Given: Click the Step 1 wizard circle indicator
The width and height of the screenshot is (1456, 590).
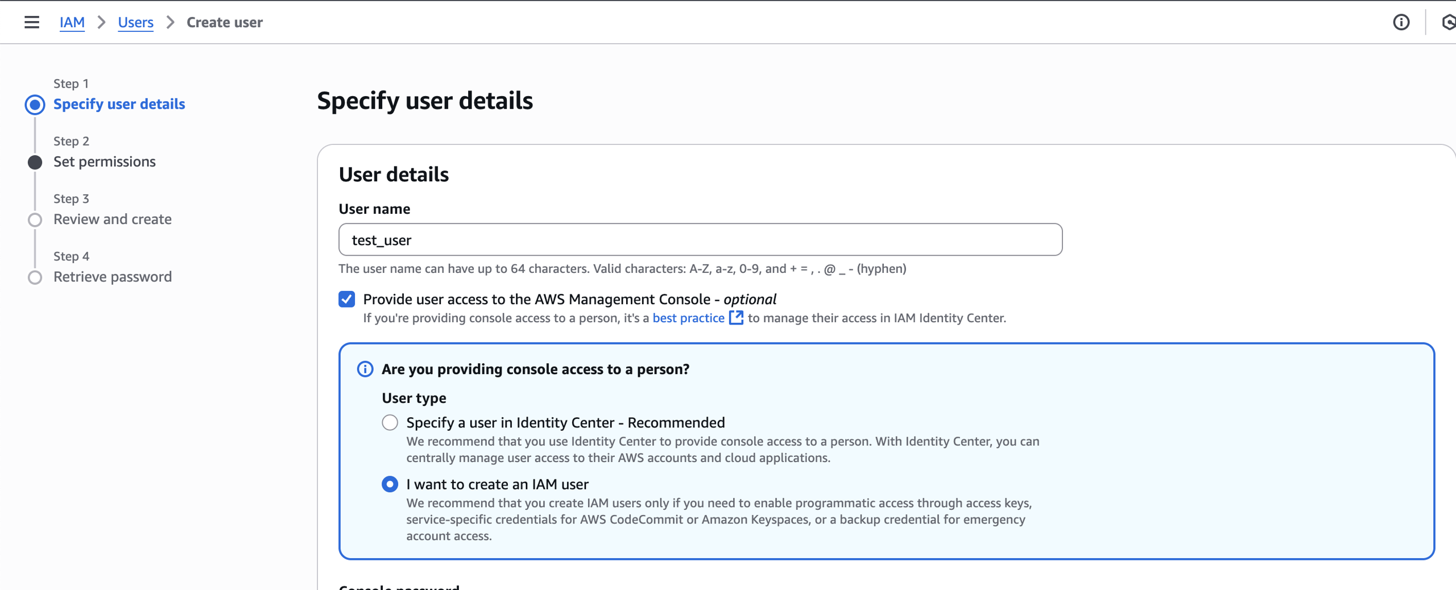Looking at the screenshot, I should pos(35,105).
